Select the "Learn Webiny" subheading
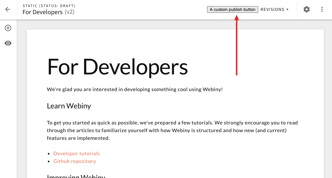The image size is (332, 178). pyautogui.click(x=69, y=106)
